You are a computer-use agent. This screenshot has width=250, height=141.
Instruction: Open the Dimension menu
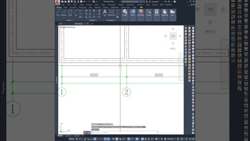[112, 5]
